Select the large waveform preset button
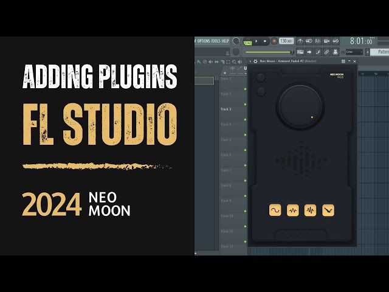389x292 pixels. point(311,210)
